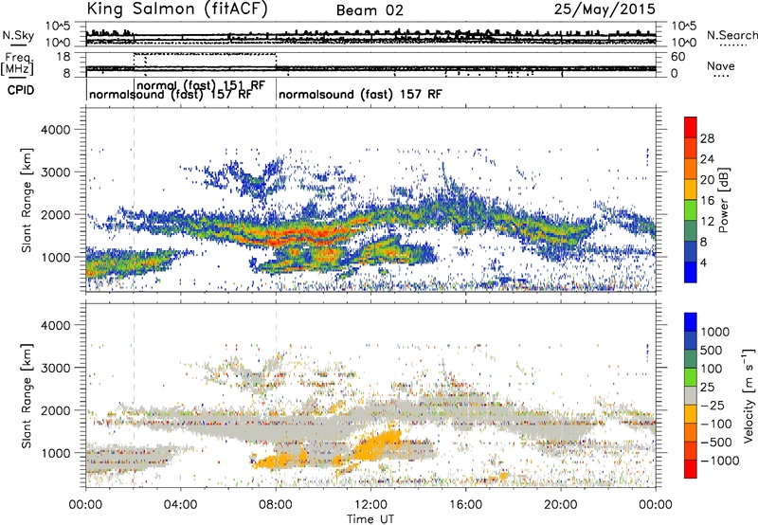This screenshot has width=758, height=525.
Task: Click the 'N.Search' legend label
Action: pyautogui.click(x=731, y=35)
